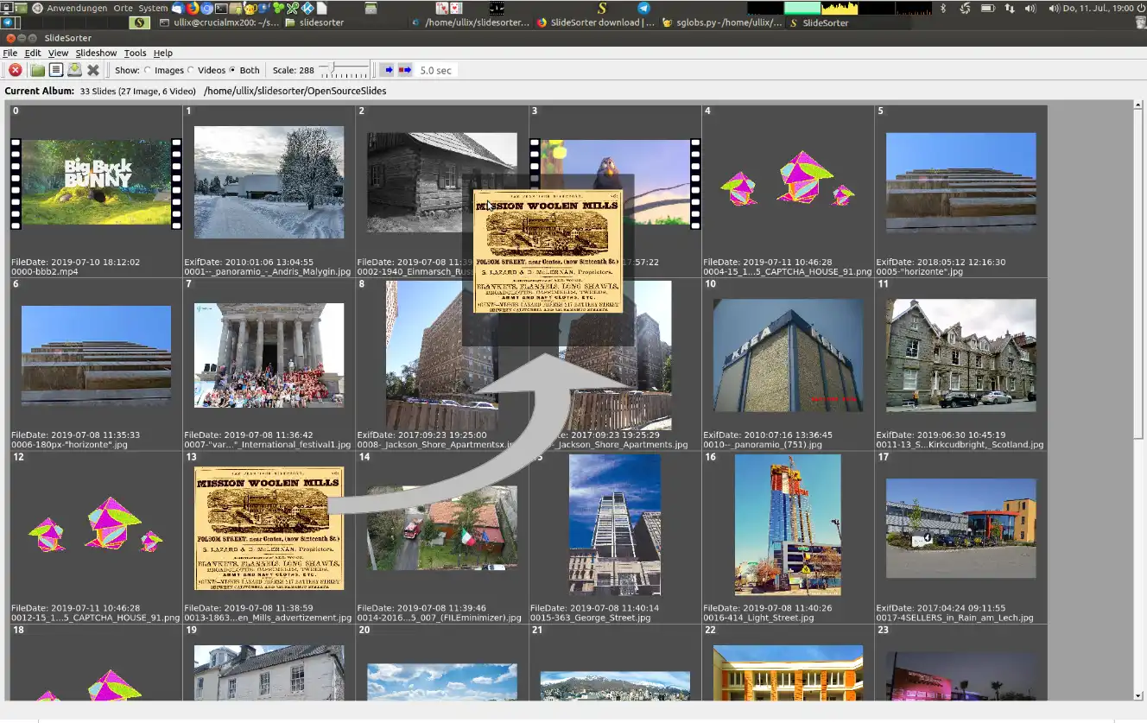
Task: Click the green folder open-album icon
Action: [37, 70]
